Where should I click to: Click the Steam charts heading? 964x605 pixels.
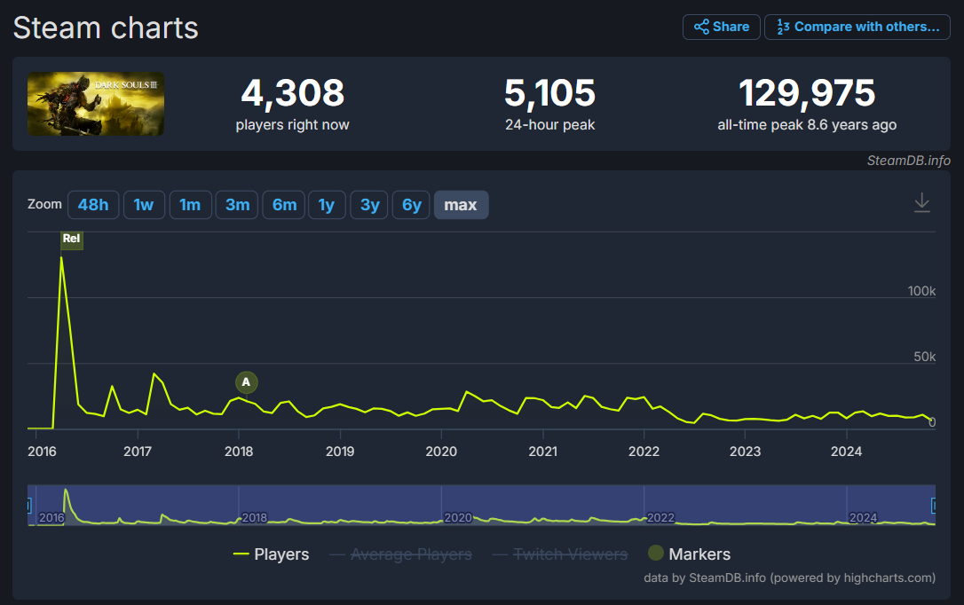[106, 27]
